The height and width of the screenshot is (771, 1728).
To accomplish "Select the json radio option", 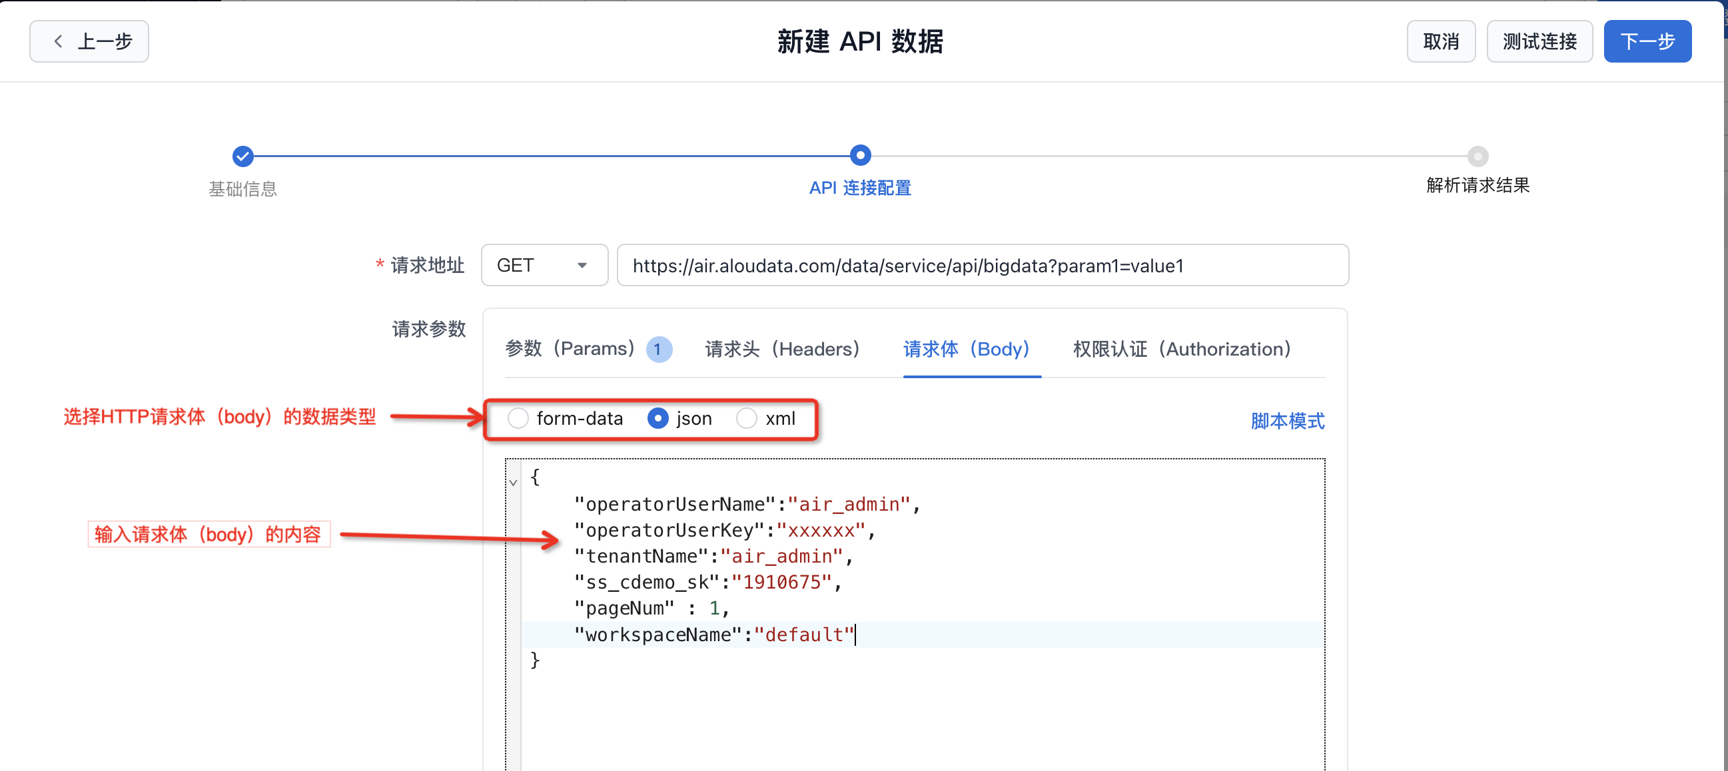I will coord(657,418).
